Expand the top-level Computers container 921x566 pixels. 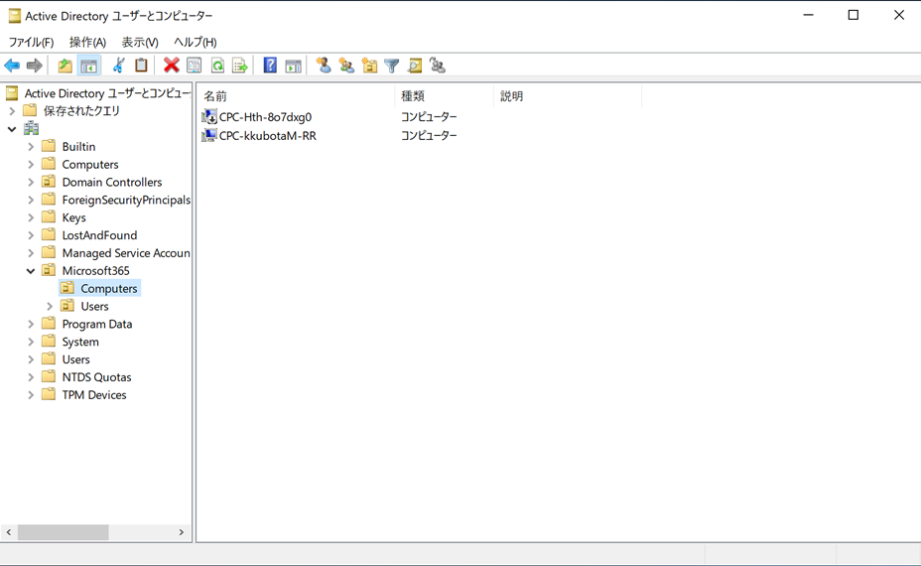pos(31,164)
